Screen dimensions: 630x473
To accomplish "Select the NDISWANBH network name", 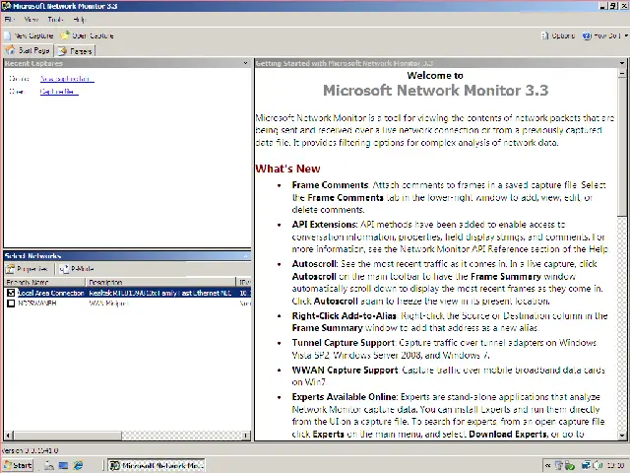I will (37, 304).
